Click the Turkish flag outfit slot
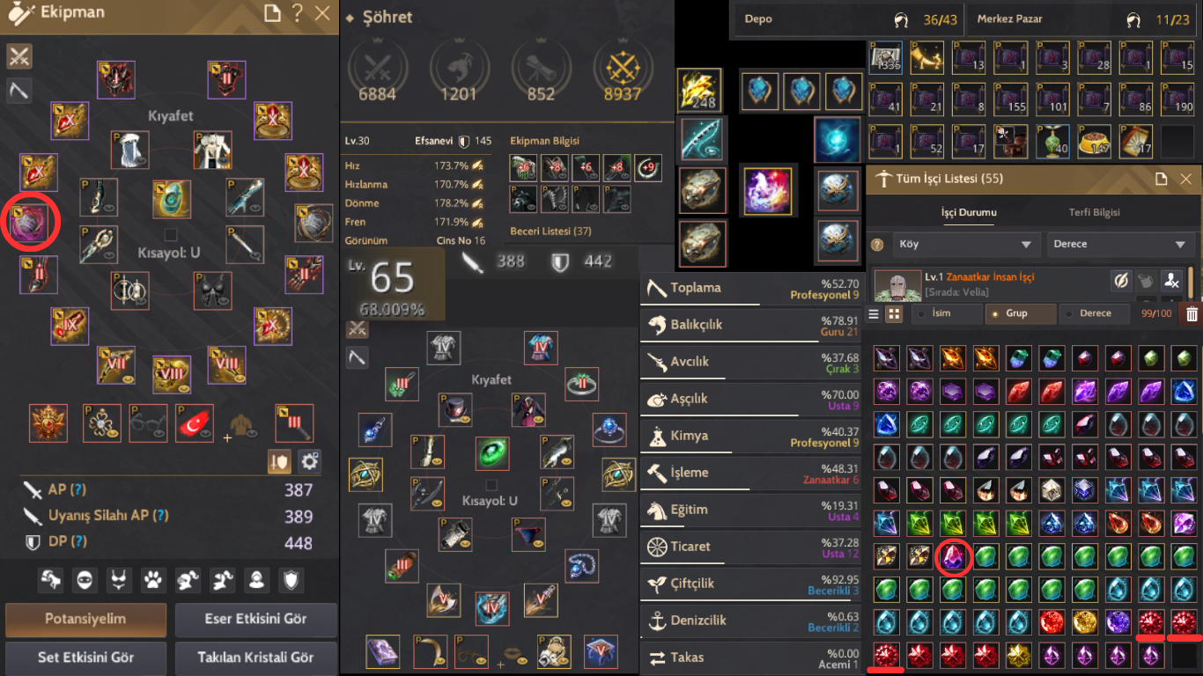 tap(194, 422)
